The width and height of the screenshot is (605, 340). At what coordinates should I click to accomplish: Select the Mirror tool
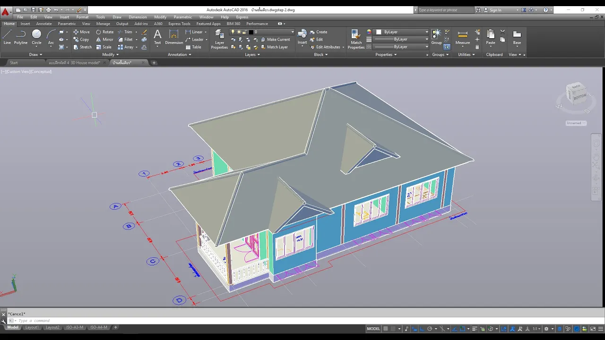pyautogui.click(x=105, y=40)
